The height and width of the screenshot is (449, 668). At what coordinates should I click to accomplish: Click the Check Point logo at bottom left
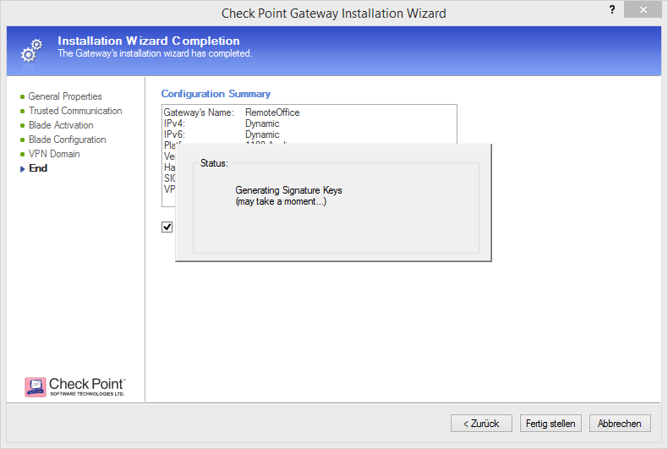76,386
